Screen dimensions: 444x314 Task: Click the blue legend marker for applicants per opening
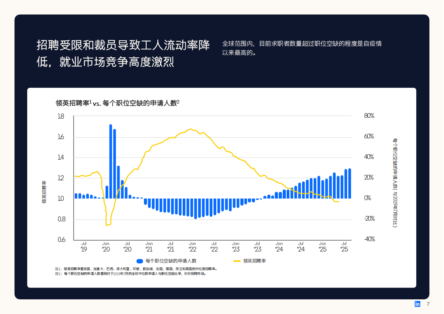[140, 261]
